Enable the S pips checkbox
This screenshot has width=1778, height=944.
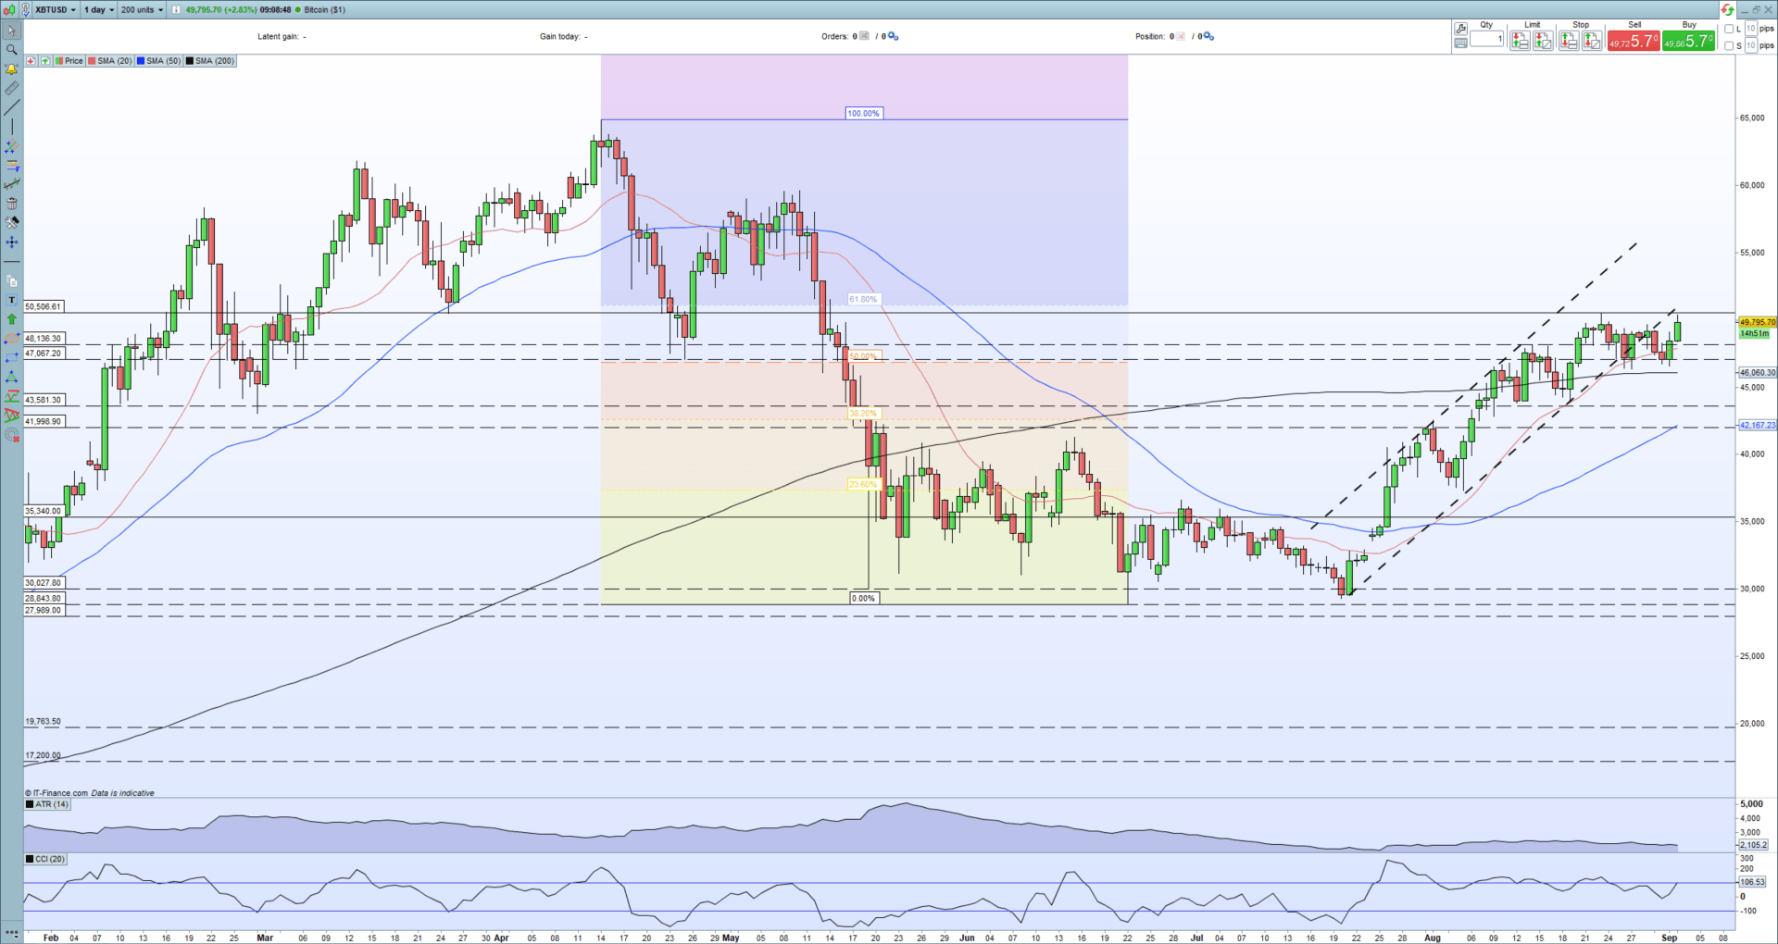tap(1729, 46)
